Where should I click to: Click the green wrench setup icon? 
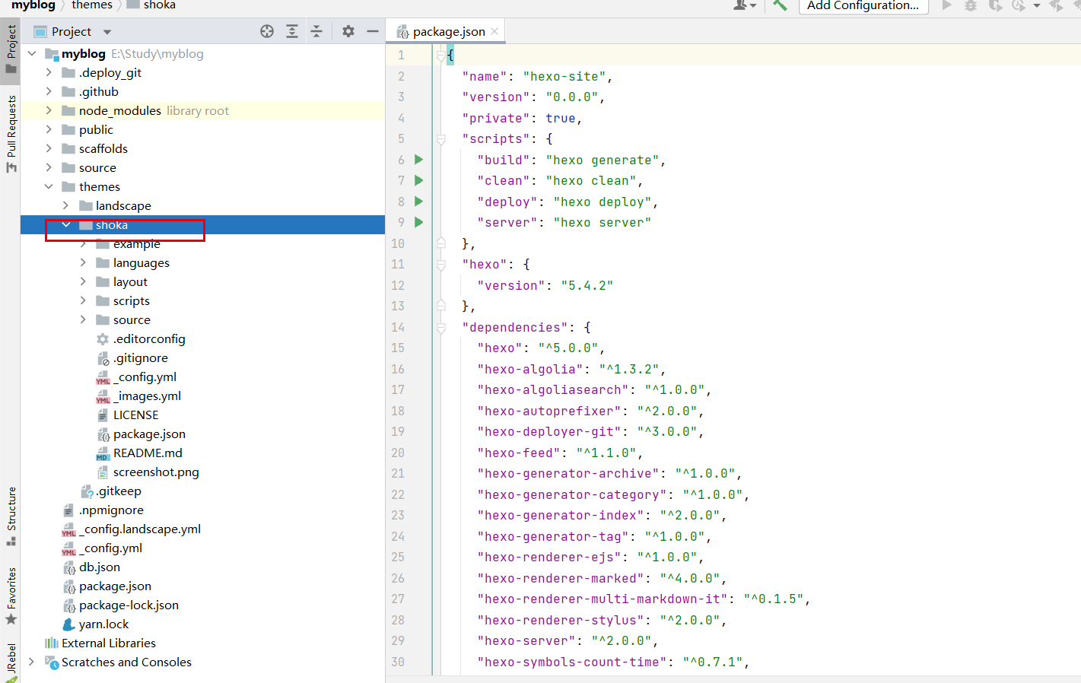pyautogui.click(x=779, y=6)
